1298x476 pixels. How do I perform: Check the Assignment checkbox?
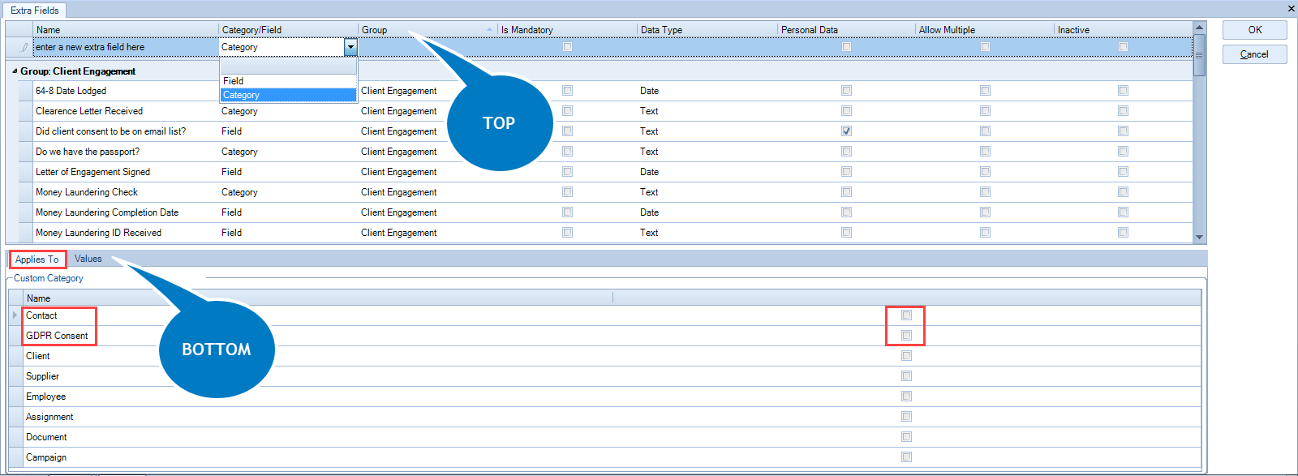point(906,417)
